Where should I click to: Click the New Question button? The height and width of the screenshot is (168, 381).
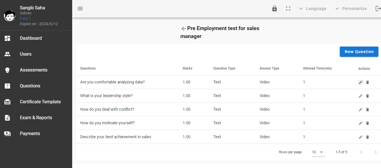click(x=359, y=52)
